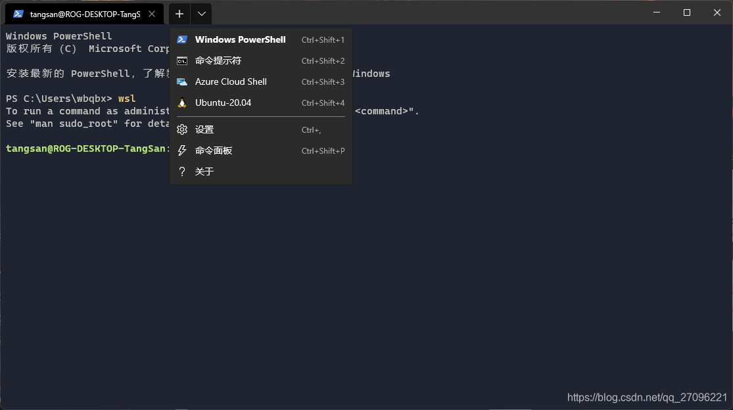The image size is (733, 410).
Task: Launch Azure Cloud Shell profile
Action: tap(261, 81)
